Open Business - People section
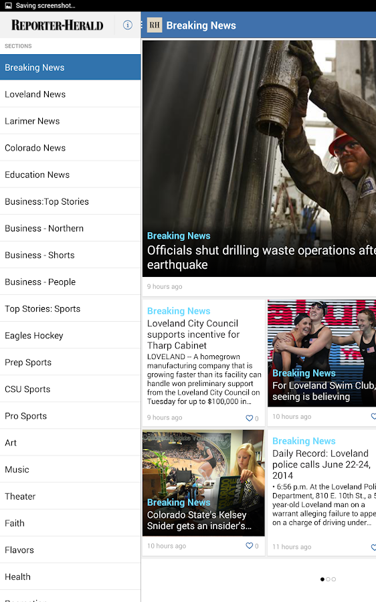This screenshot has width=376, height=602. tap(70, 282)
